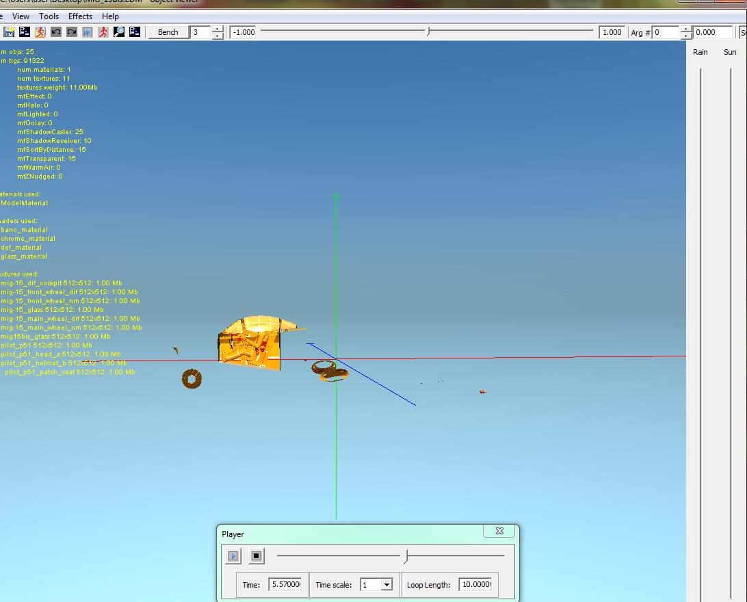Click the Play button in Player

click(x=233, y=555)
